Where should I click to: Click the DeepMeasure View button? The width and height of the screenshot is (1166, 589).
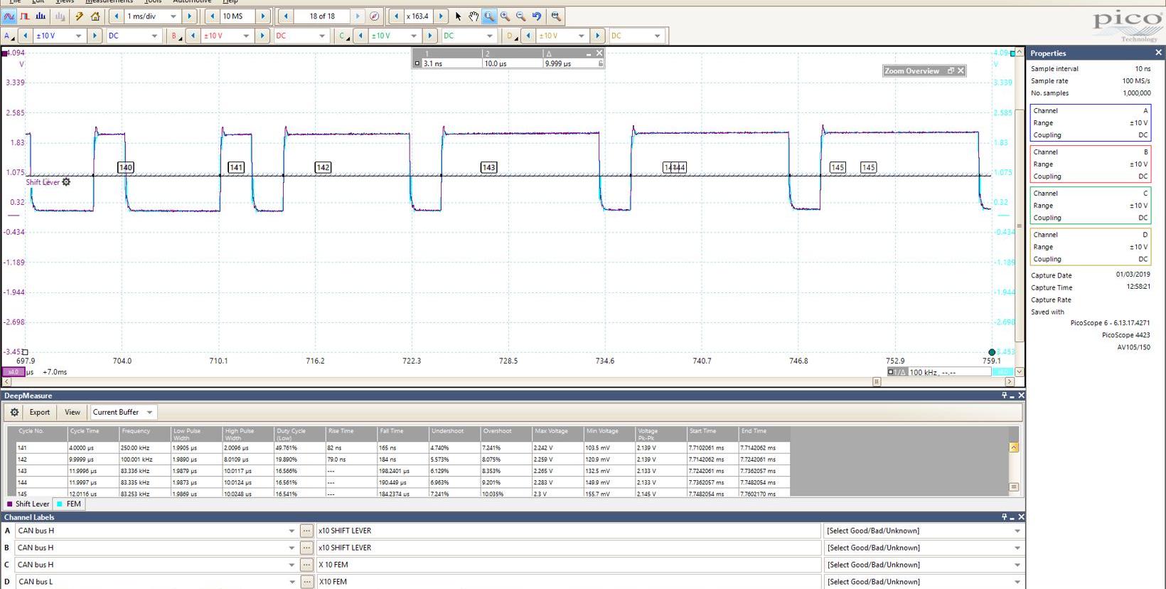click(x=73, y=412)
